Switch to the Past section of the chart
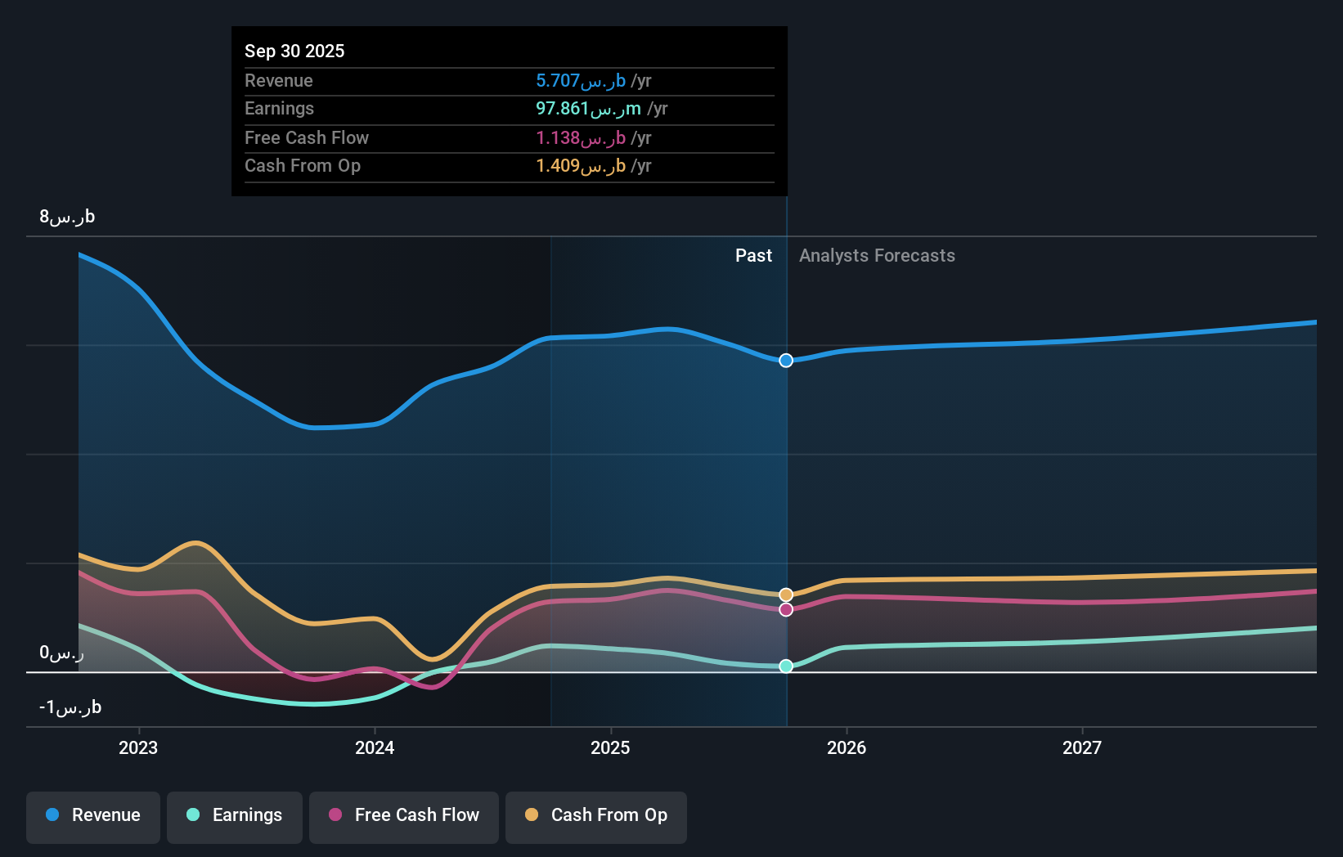1343x857 pixels. (x=753, y=256)
